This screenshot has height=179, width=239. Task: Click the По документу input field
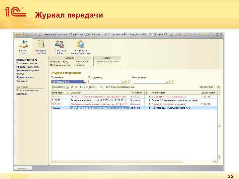tap(105, 82)
